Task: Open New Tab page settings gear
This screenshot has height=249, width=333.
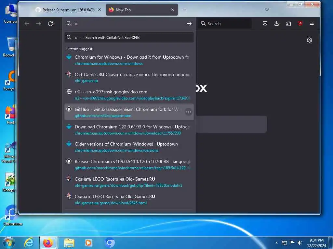Action: pos(310,40)
